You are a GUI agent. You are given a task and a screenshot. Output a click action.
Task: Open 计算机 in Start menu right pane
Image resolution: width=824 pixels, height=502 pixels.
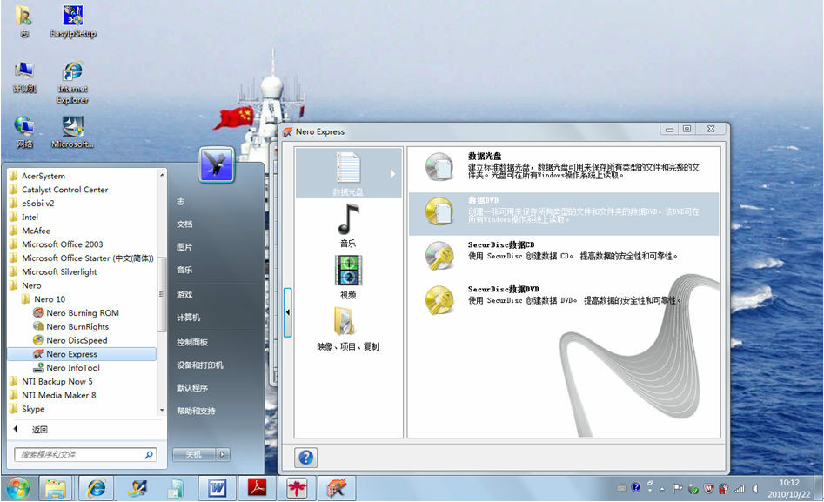click(x=188, y=318)
